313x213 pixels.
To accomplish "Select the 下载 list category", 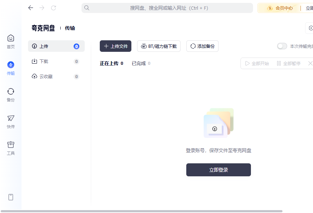I will point(56,62).
